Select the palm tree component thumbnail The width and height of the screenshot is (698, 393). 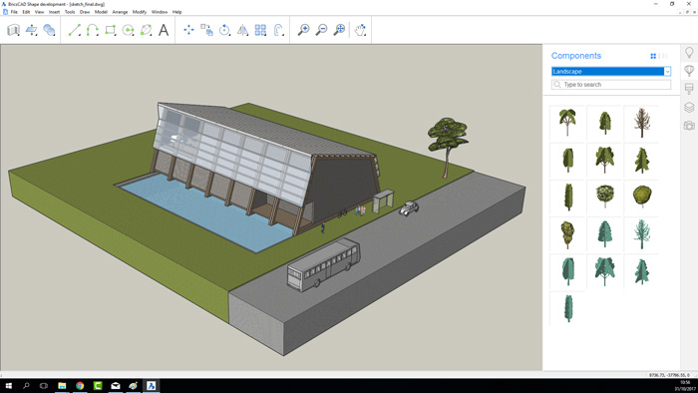click(567, 124)
